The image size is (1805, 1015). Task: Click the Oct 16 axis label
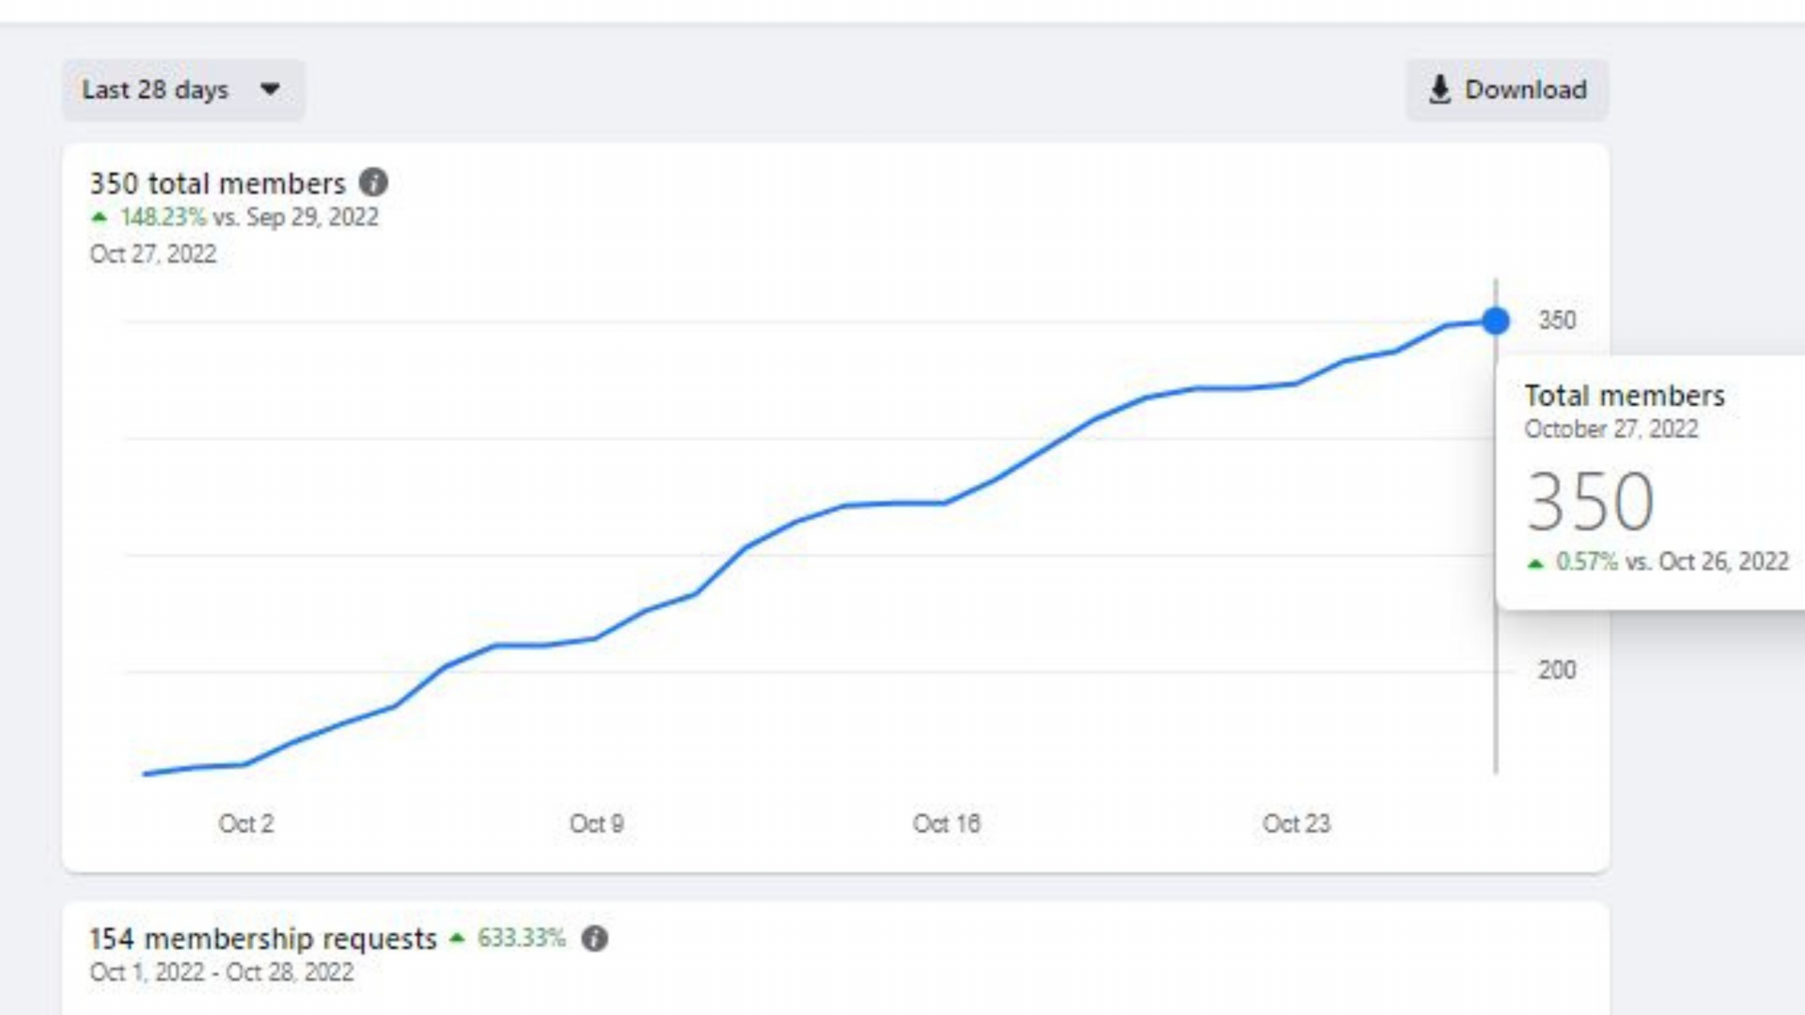947,824
